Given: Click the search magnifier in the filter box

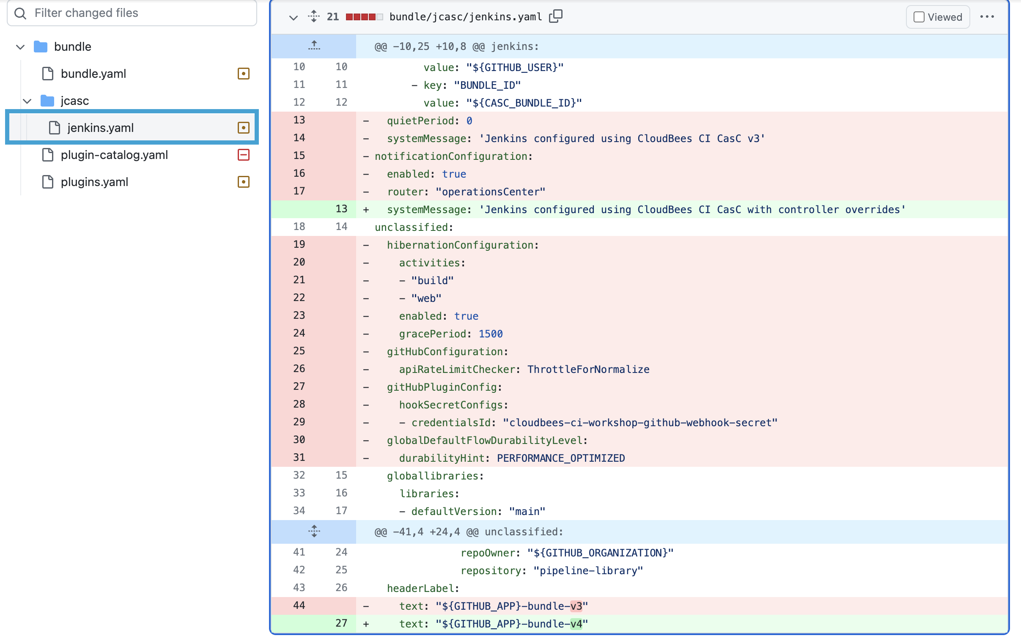Looking at the screenshot, I should pos(20,13).
